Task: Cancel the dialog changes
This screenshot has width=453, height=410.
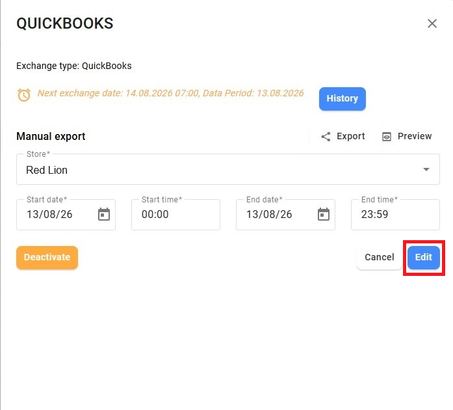Action: [x=380, y=257]
